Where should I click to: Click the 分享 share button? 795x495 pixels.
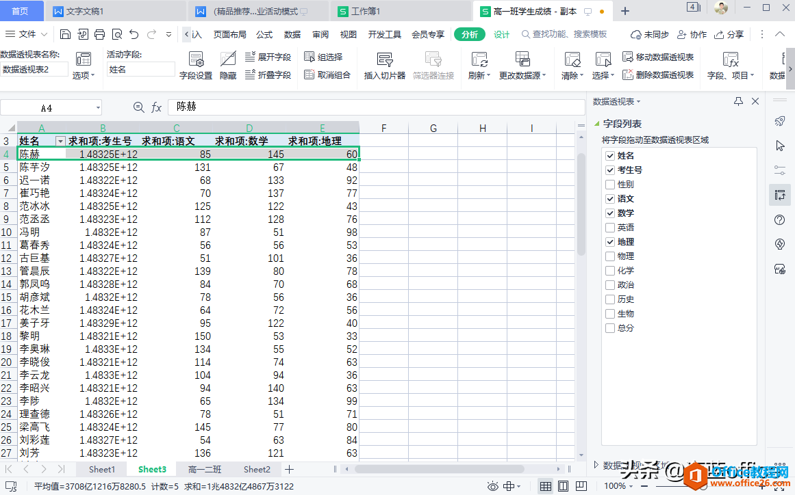point(729,34)
